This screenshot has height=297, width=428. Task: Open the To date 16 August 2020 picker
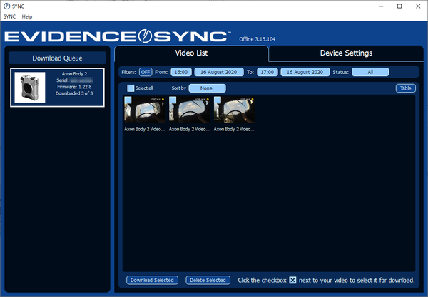click(305, 72)
